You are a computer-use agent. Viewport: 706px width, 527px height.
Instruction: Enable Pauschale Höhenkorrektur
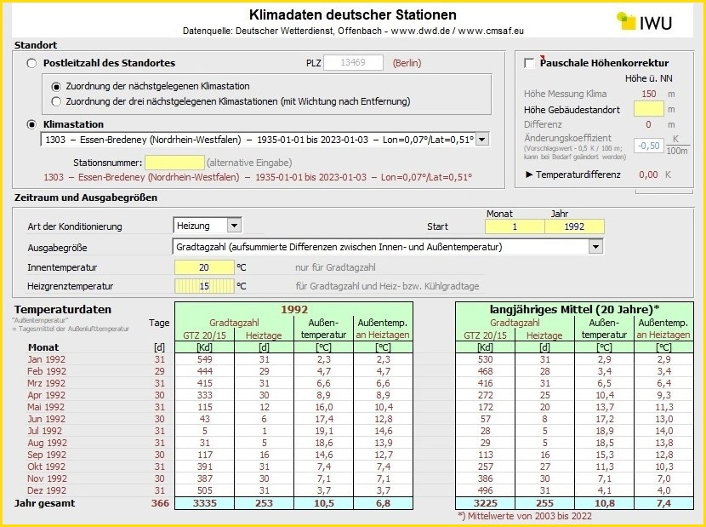528,62
